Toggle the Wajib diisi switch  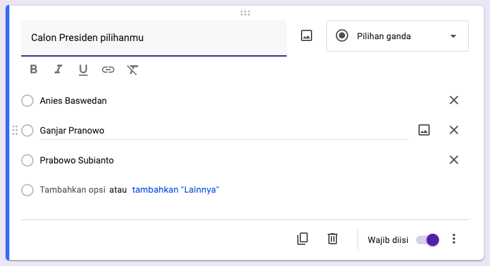427,240
